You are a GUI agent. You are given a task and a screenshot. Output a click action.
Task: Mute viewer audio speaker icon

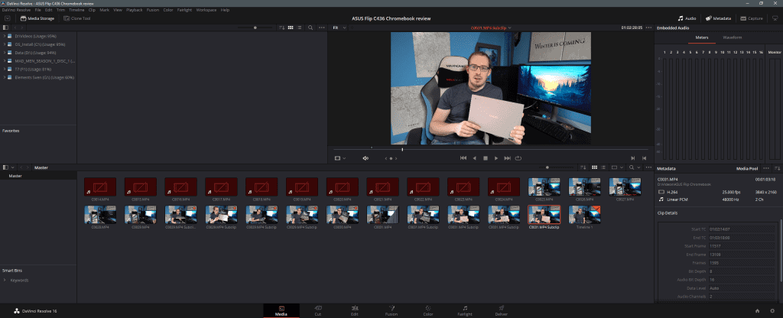[366, 158]
